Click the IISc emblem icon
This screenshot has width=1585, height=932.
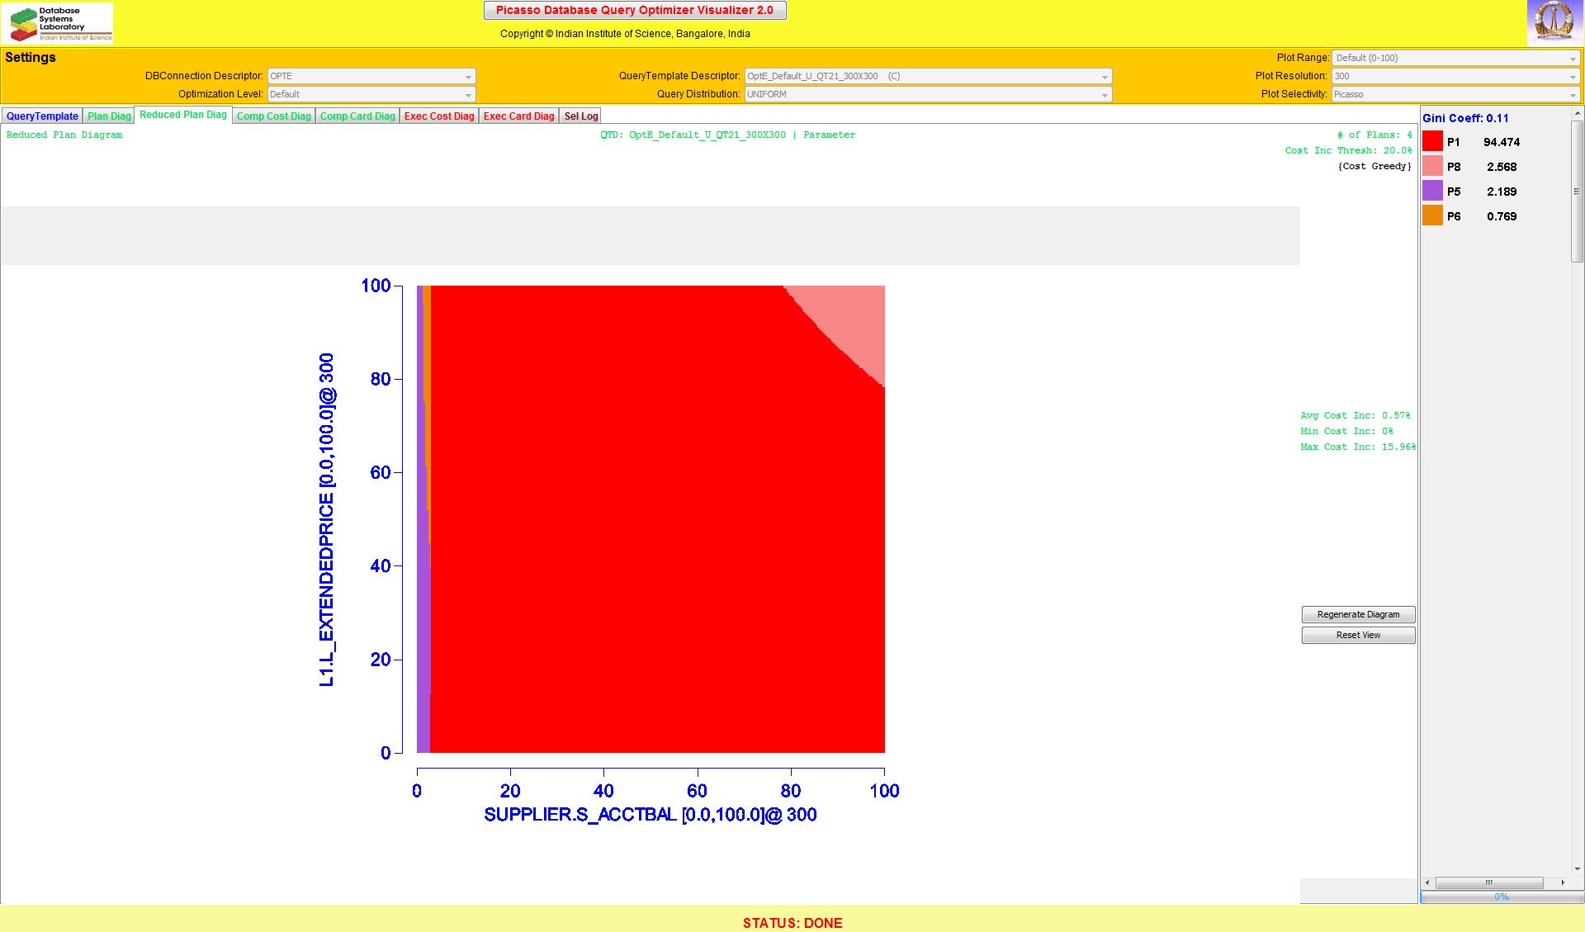pyautogui.click(x=1554, y=22)
